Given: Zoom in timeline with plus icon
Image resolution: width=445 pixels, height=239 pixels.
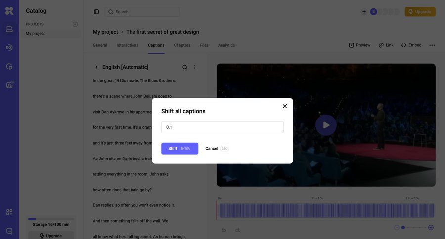Looking at the screenshot, I should point(431,227).
